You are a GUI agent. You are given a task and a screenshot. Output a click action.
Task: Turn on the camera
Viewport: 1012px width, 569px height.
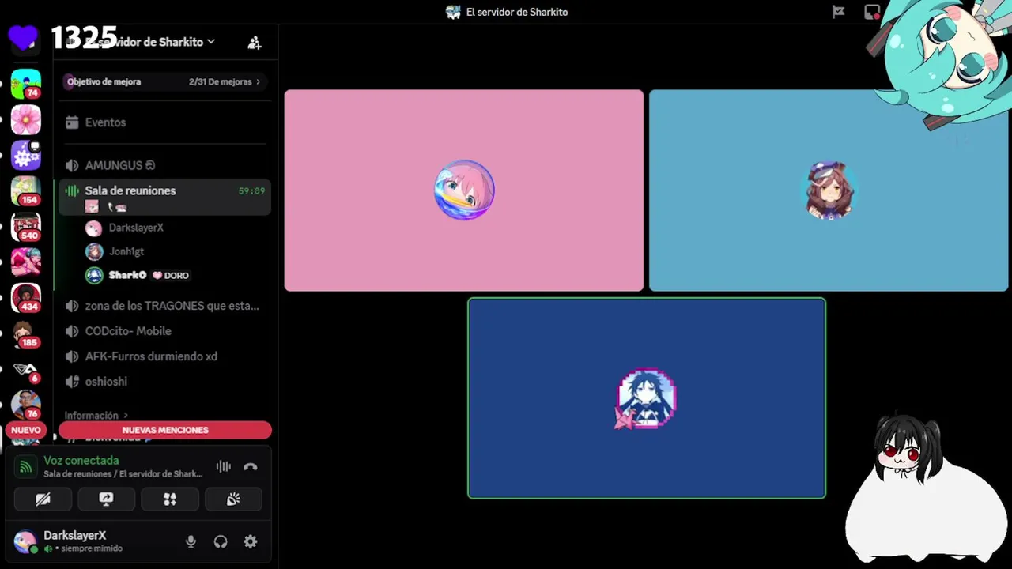(43, 499)
